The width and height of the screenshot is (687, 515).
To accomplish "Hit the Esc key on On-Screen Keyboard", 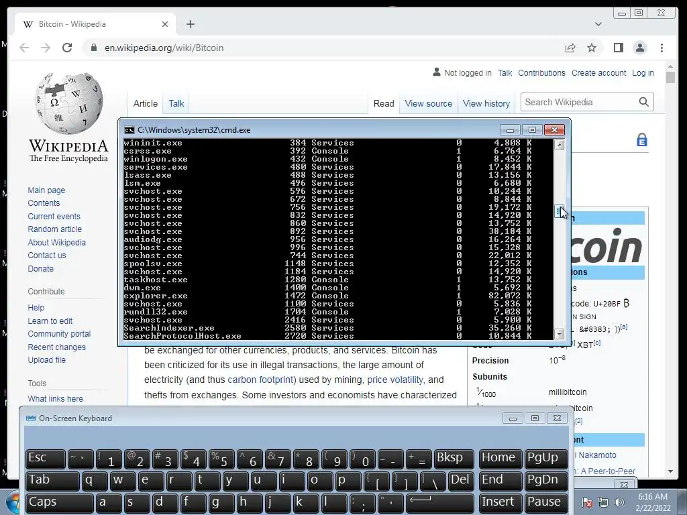I will (45, 459).
